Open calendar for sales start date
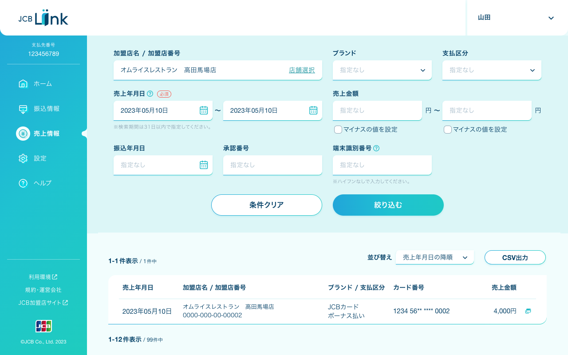Screen dimensions: 568x355 204,110
